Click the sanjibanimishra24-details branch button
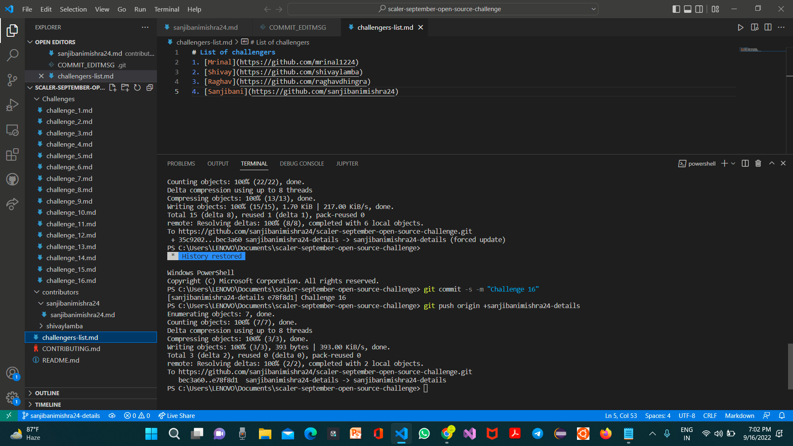 62,415
